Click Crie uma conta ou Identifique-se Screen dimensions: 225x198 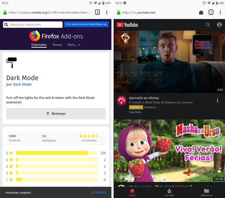[86, 24]
